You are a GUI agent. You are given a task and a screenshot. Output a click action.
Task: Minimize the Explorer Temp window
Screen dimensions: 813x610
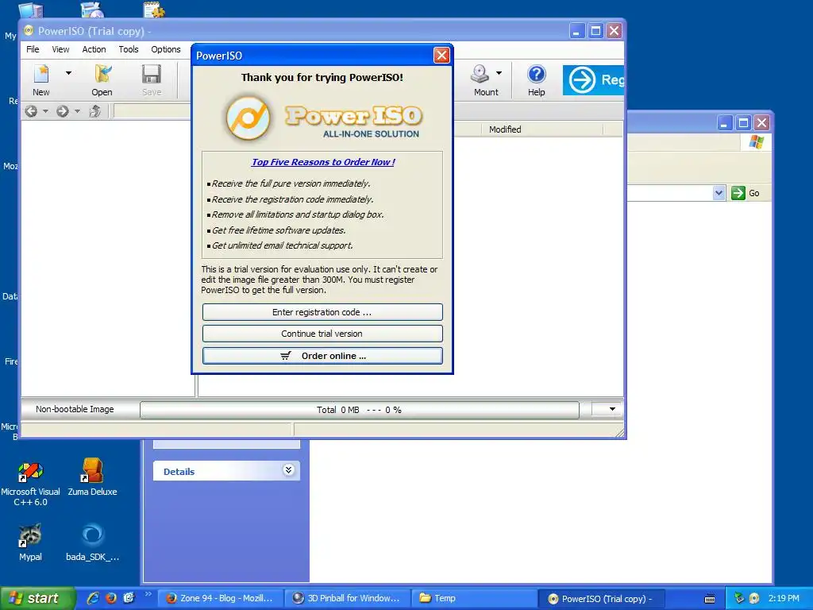point(725,123)
